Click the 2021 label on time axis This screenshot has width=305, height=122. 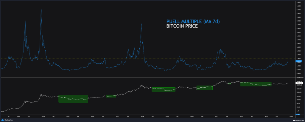(x=217, y=117)
